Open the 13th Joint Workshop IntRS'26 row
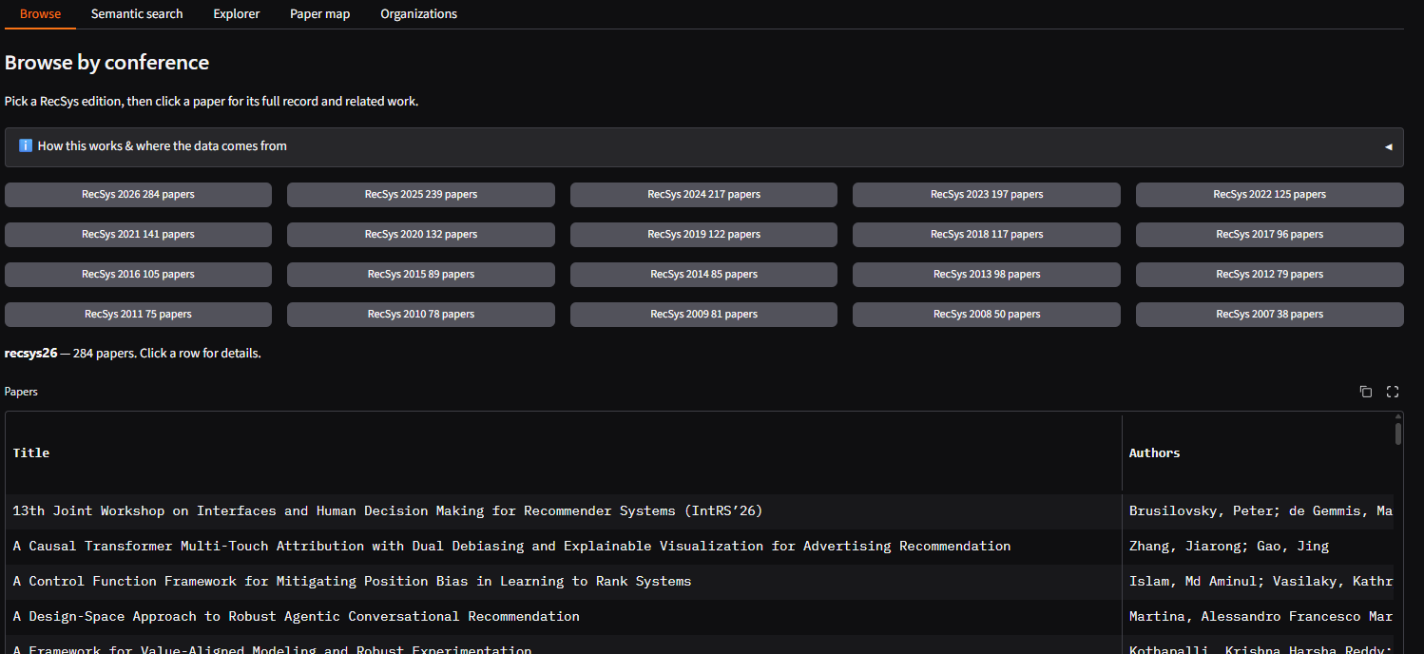 564,511
